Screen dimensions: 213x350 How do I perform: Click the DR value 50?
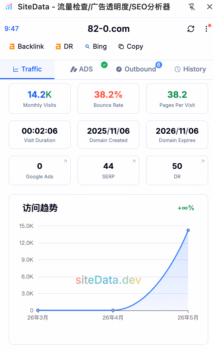click(x=177, y=166)
